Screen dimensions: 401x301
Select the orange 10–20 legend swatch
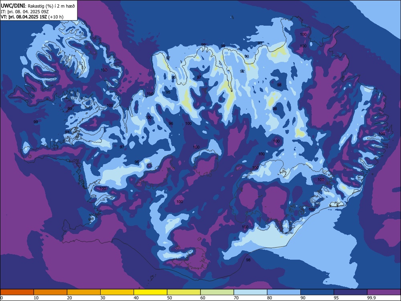(x=51, y=292)
